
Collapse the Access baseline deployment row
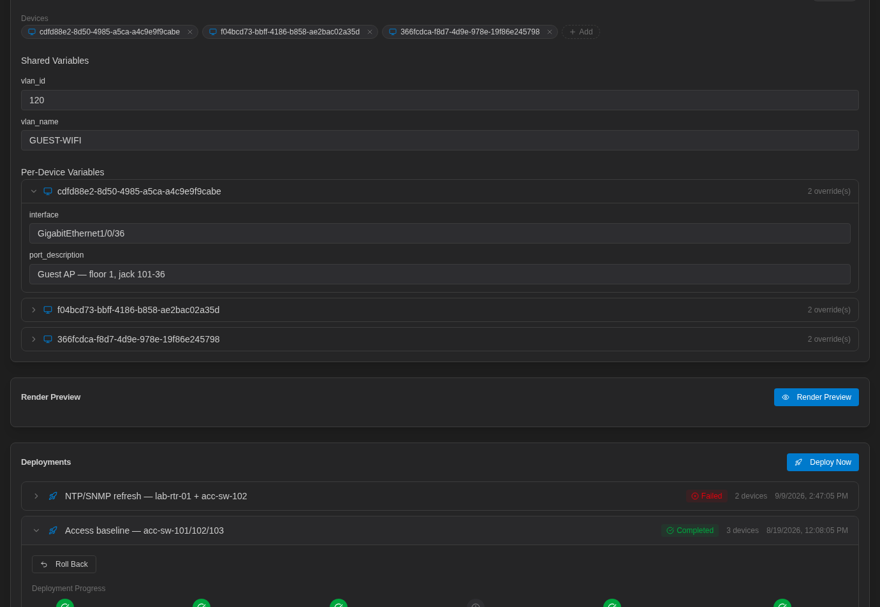pos(36,530)
